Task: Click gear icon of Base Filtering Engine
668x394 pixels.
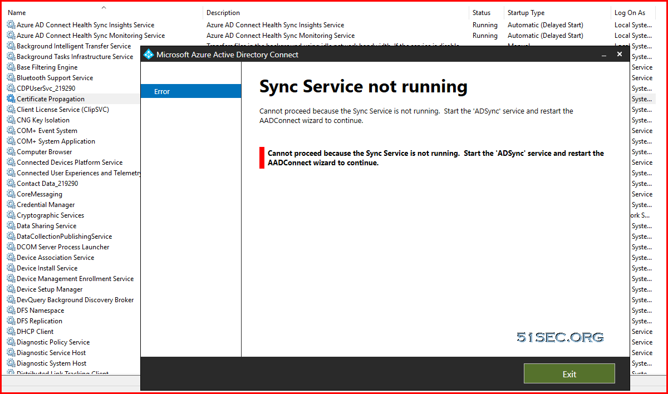Action: (x=11, y=67)
